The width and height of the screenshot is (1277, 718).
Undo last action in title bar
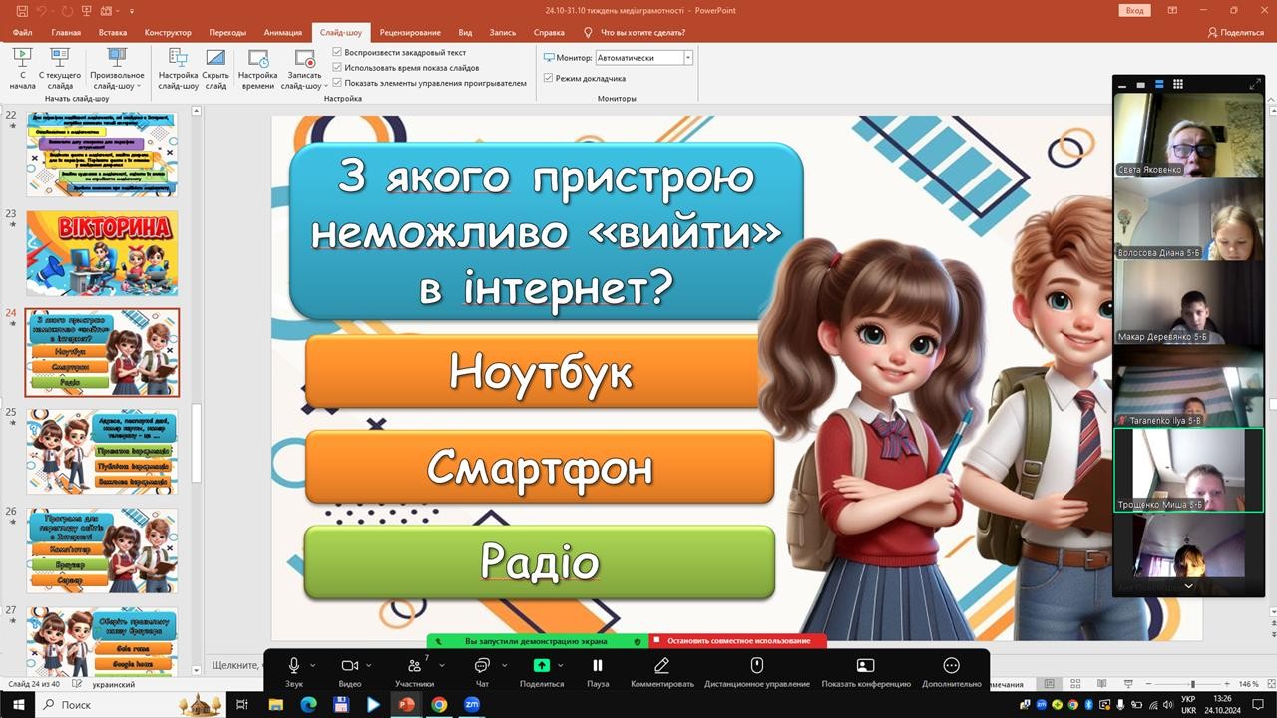point(43,10)
